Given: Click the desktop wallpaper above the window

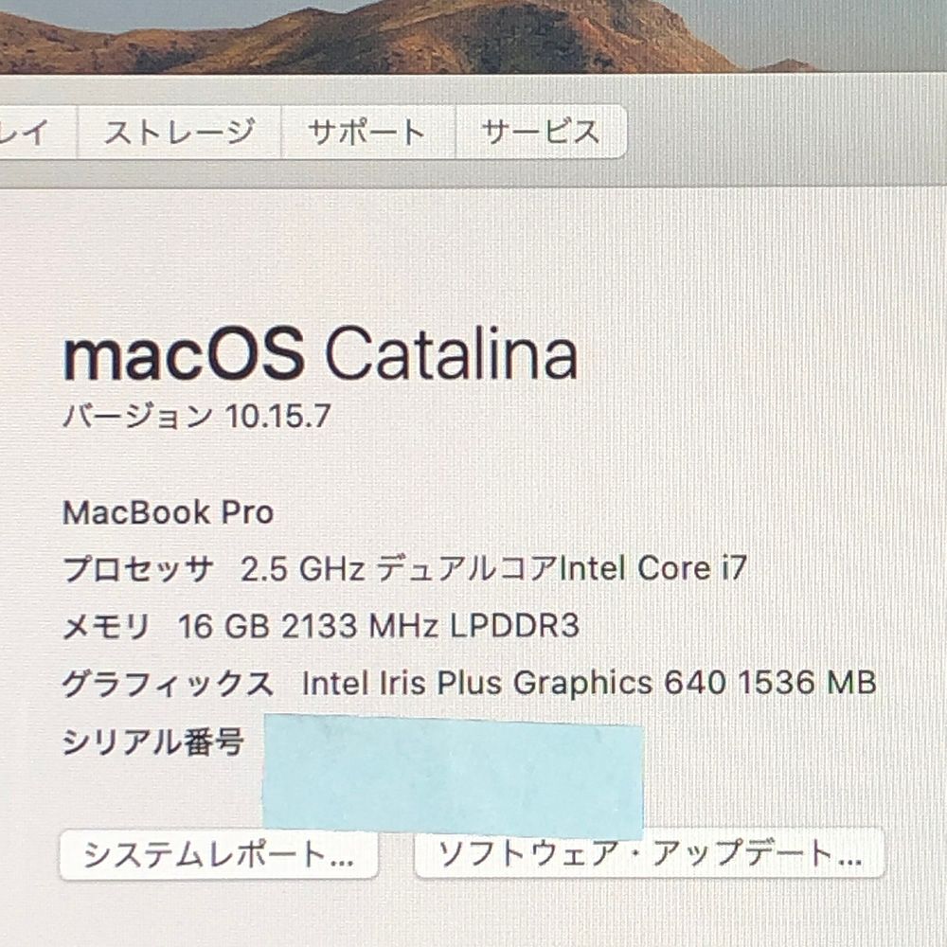Looking at the screenshot, I should tap(473, 36).
